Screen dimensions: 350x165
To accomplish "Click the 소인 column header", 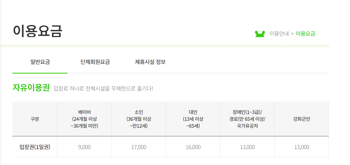I will [139, 119].
